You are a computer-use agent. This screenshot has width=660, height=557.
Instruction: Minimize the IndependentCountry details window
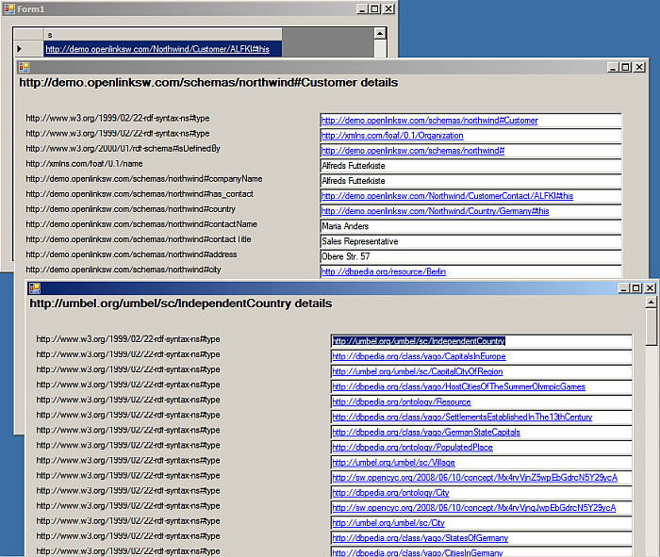click(624, 288)
